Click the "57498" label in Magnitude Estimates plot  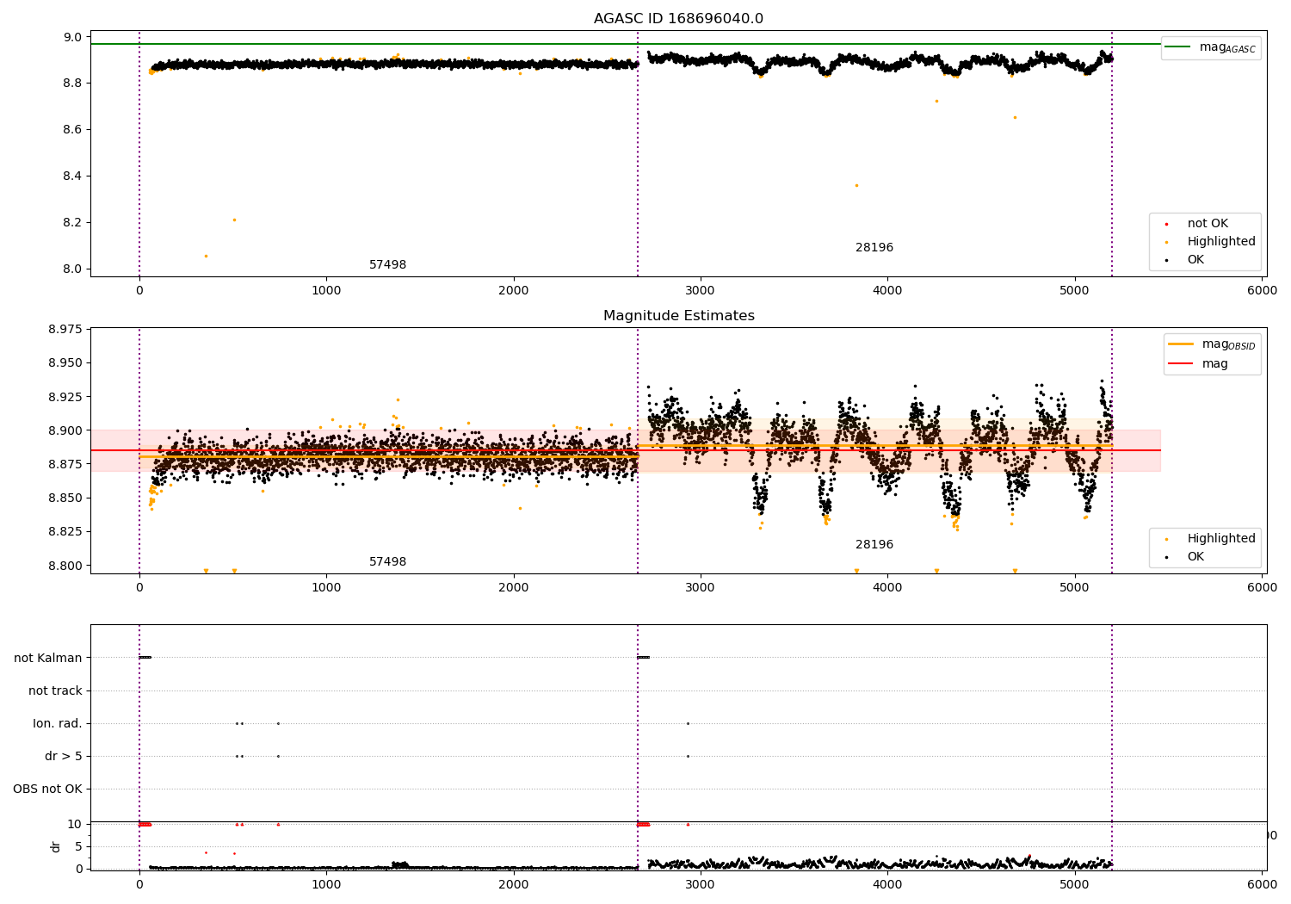(387, 562)
